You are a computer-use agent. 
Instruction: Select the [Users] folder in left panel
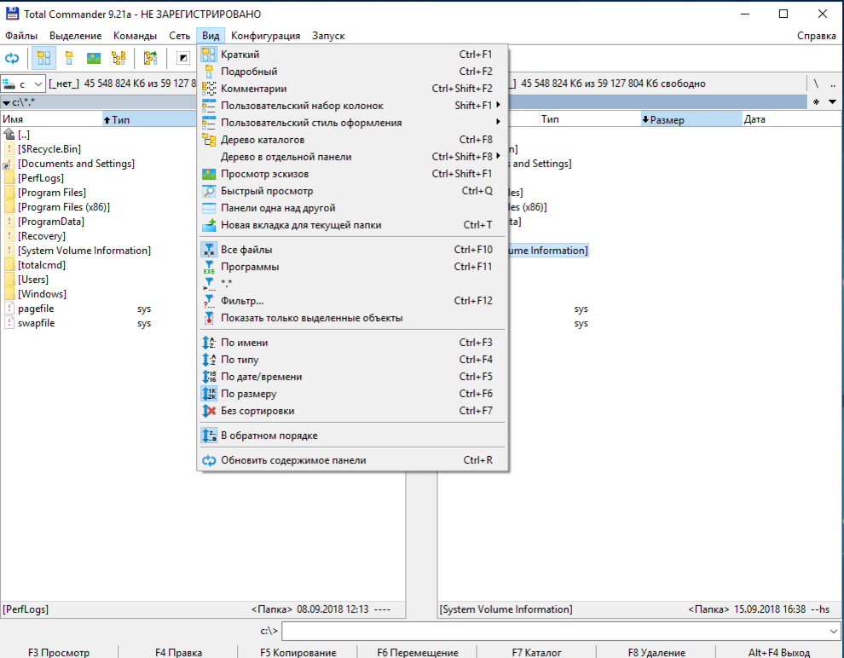tap(33, 280)
